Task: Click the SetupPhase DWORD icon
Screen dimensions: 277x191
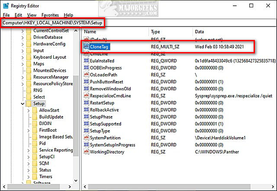Action: coord(86,117)
